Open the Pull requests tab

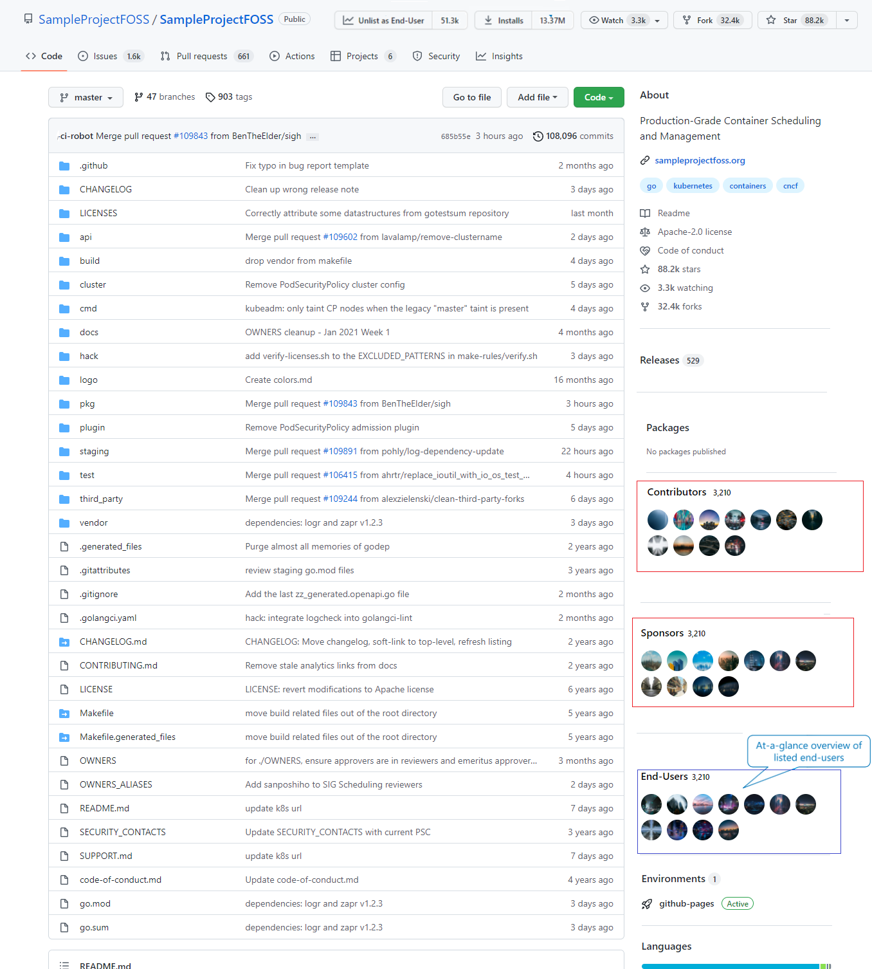[x=206, y=56]
